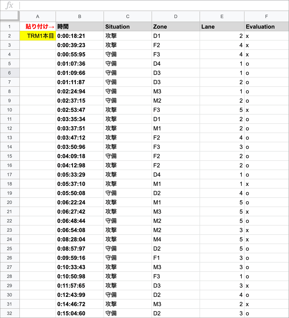Select column F header
Screen dimensions: 289x318
266,17
